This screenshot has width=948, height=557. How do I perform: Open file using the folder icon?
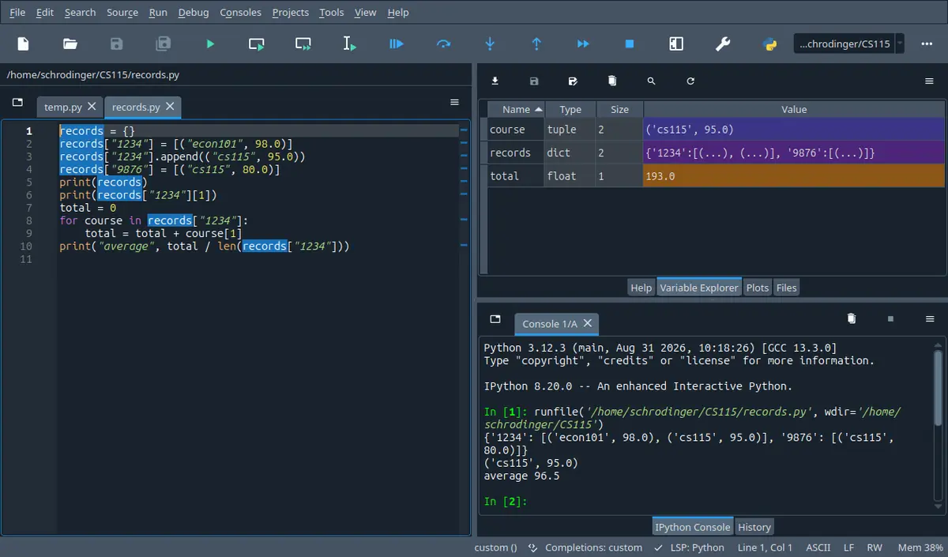(x=70, y=44)
